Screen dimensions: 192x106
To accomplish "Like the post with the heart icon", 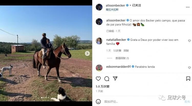I will tap(98, 79).
